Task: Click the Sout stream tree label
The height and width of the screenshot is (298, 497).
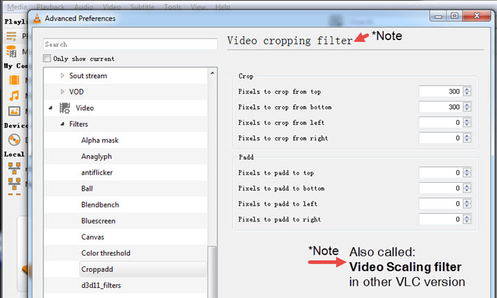Action: pos(88,76)
